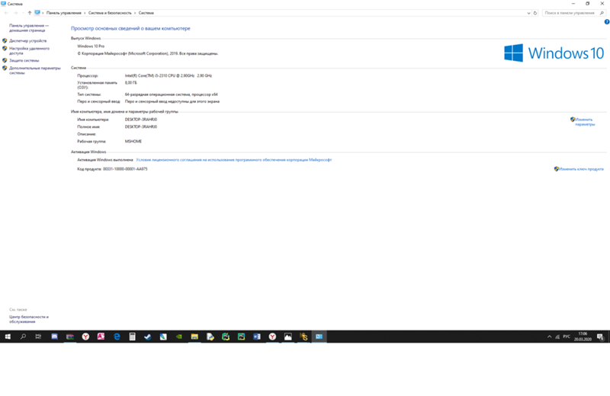Go back using the navigation back arrow
The width and height of the screenshot is (610, 396).
coord(6,13)
